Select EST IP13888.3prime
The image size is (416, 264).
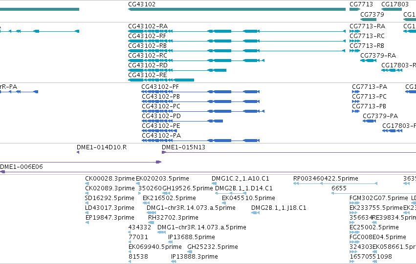(x=195, y=257)
